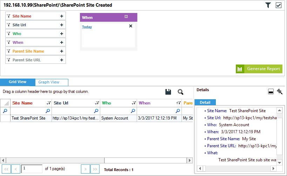The image size is (287, 176).
Task: Minimize the Details panel
Action: point(271,92)
